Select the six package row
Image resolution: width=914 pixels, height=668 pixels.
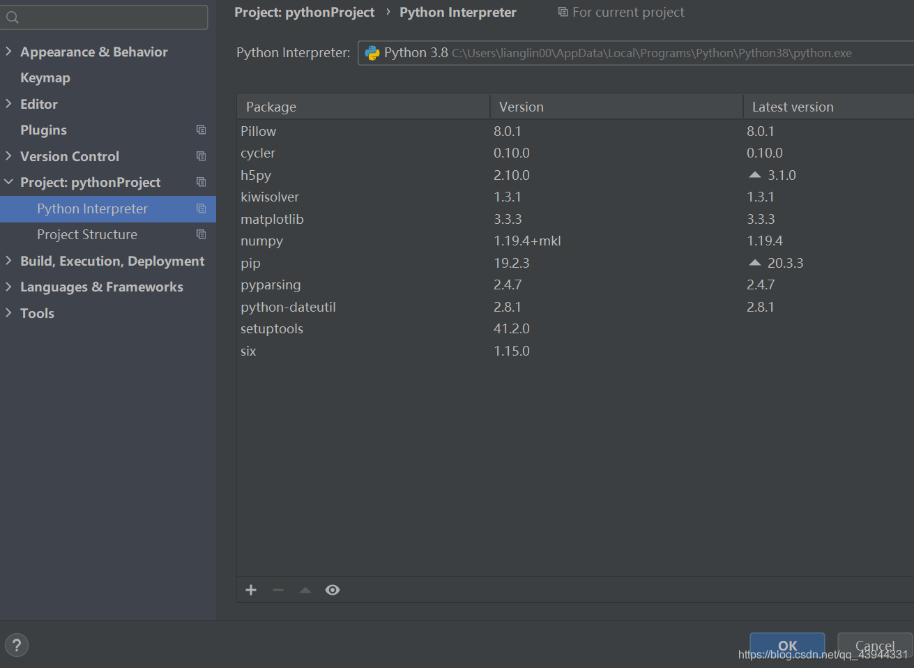[575, 351]
